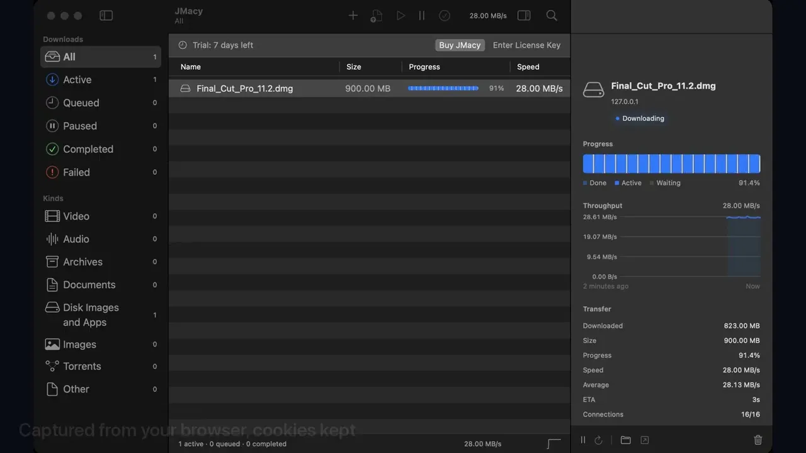Click the Connections value 16/16
Screen dimensions: 806x453
(751, 415)
